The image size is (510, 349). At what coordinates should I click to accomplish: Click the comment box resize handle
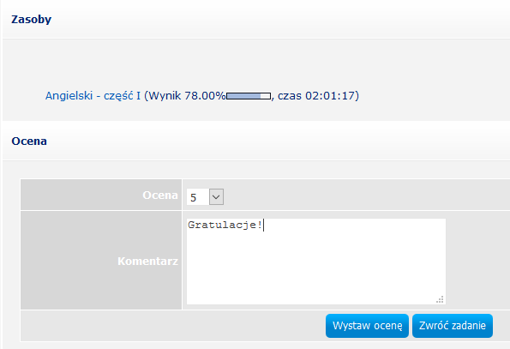tap(440, 299)
